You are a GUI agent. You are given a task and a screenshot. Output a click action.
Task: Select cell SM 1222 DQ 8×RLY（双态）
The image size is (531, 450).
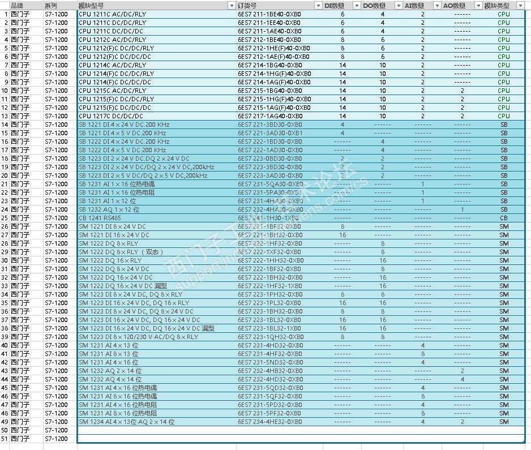pos(157,251)
